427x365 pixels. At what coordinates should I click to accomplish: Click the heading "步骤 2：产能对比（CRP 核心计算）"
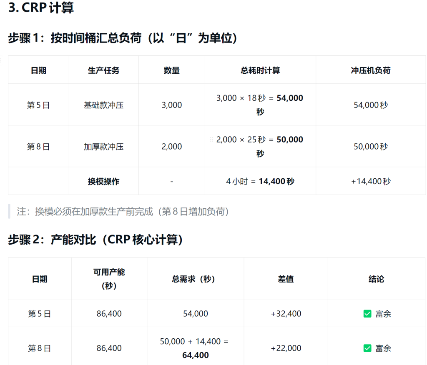tap(95, 240)
